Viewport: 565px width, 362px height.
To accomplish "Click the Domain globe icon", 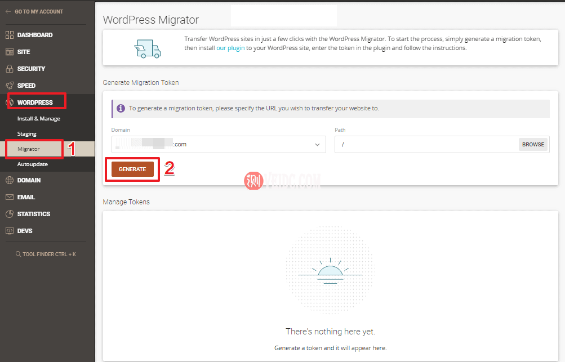I will [10, 180].
